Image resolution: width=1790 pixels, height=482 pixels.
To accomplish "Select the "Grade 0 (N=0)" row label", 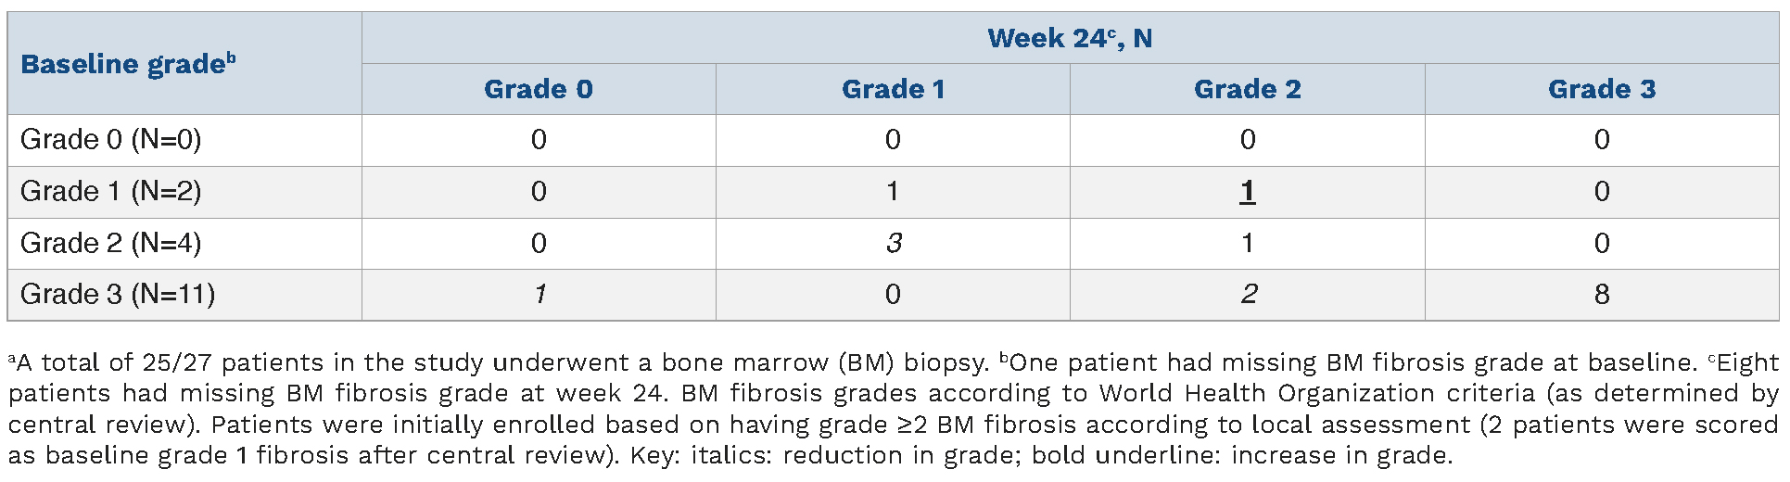I will pos(111,140).
